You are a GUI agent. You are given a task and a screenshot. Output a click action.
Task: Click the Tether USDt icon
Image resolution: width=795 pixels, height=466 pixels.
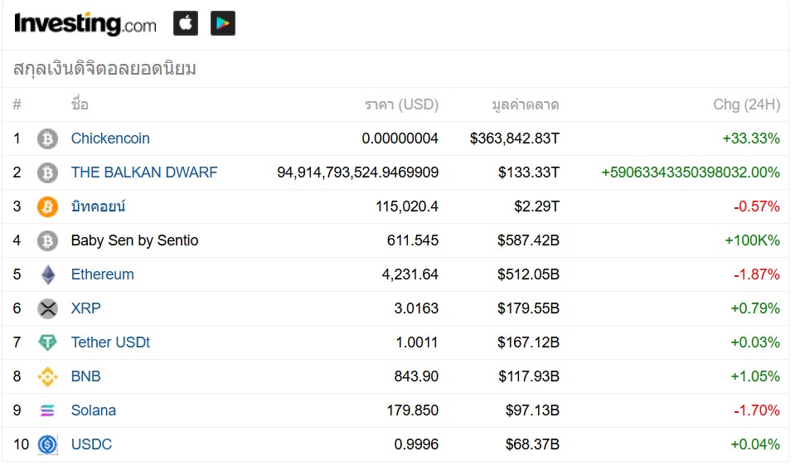[47, 342]
